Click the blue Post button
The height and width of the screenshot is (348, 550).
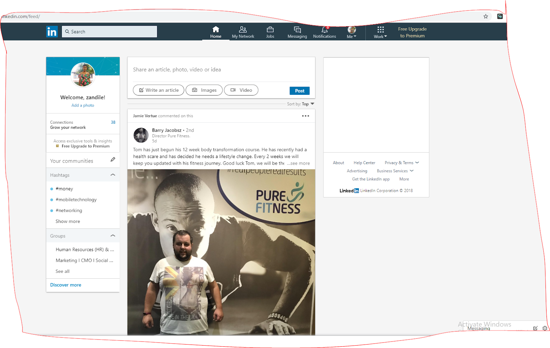coord(300,91)
